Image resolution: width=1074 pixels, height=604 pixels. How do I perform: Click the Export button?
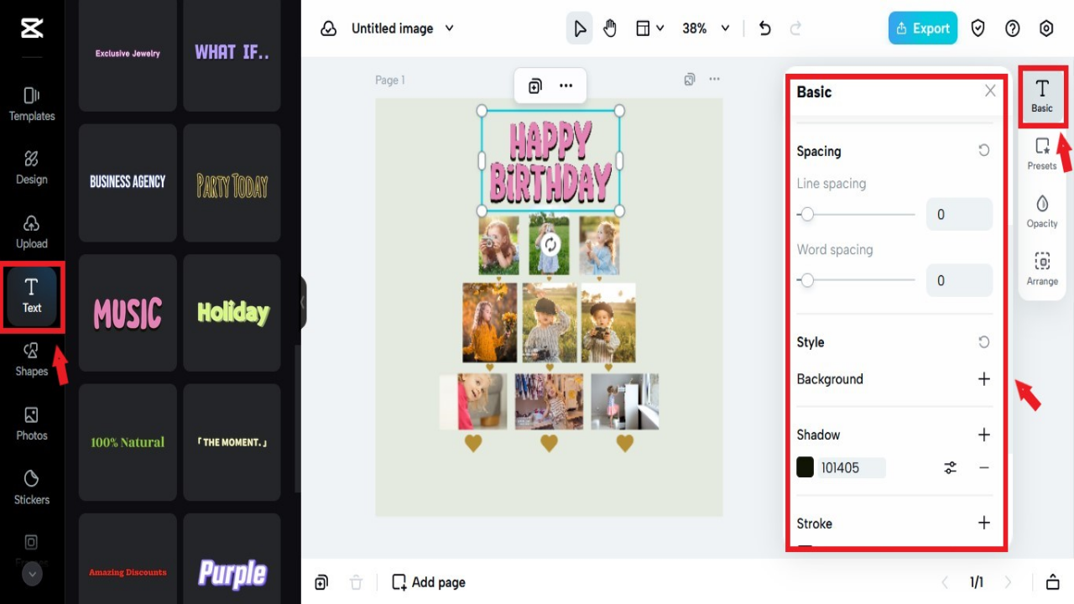click(x=922, y=28)
